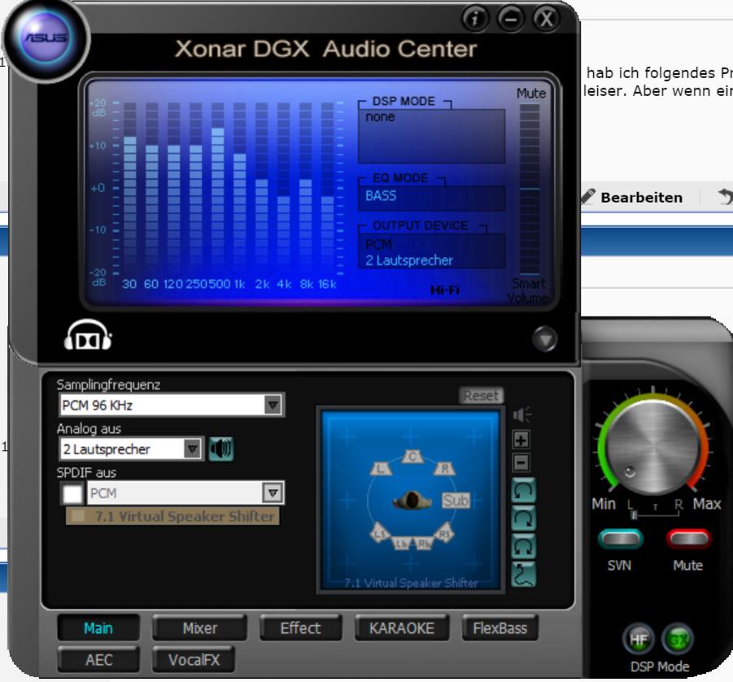Click the third rotate speakers icon
This screenshot has height=682, width=733.
(x=523, y=546)
